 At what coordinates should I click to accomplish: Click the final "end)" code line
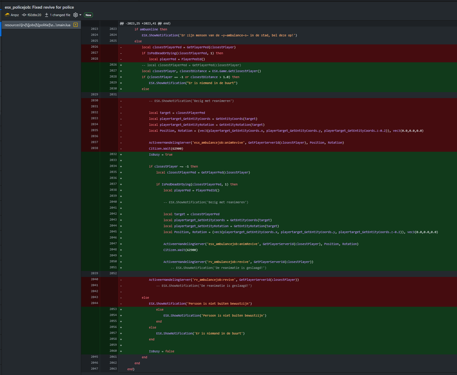pyautogui.click(x=131, y=369)
